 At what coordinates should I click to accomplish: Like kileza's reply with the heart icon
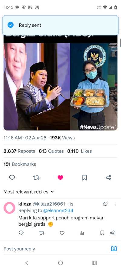pyautogui.click(x=62, y=233)
